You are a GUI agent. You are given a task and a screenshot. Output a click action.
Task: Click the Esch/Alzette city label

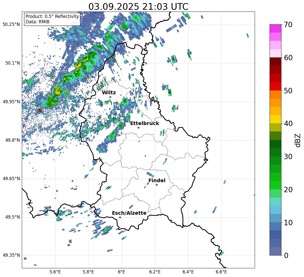click(x=129, y=213)
